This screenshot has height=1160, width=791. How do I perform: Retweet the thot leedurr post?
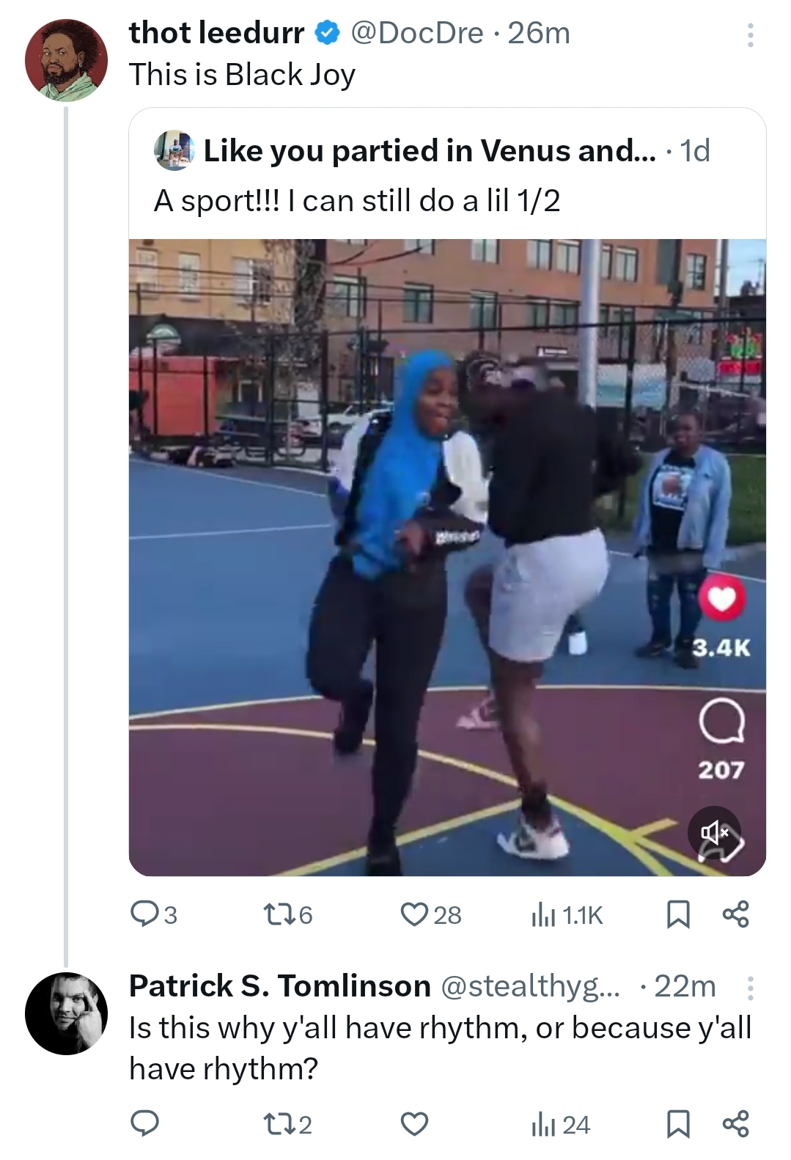(287, 914)
